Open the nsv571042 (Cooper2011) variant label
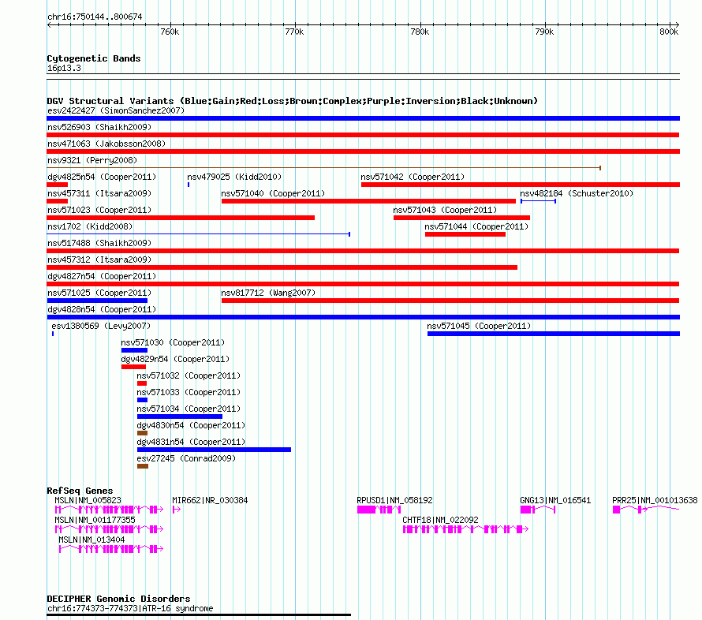This screenshot has height=620, width=702. click(413, 177)
